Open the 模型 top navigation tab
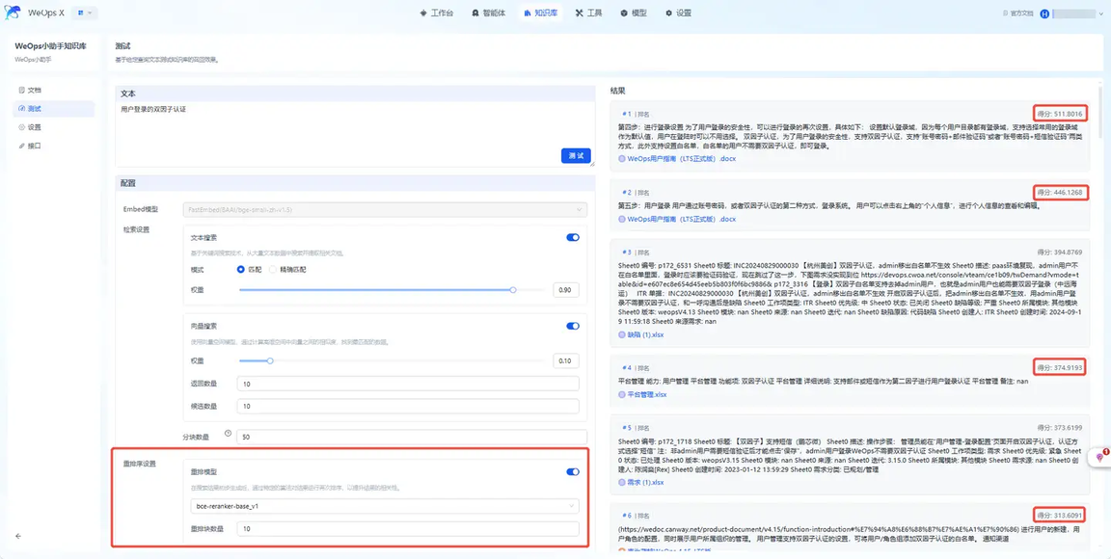1111x559 pixels. (x=634, y=13)
